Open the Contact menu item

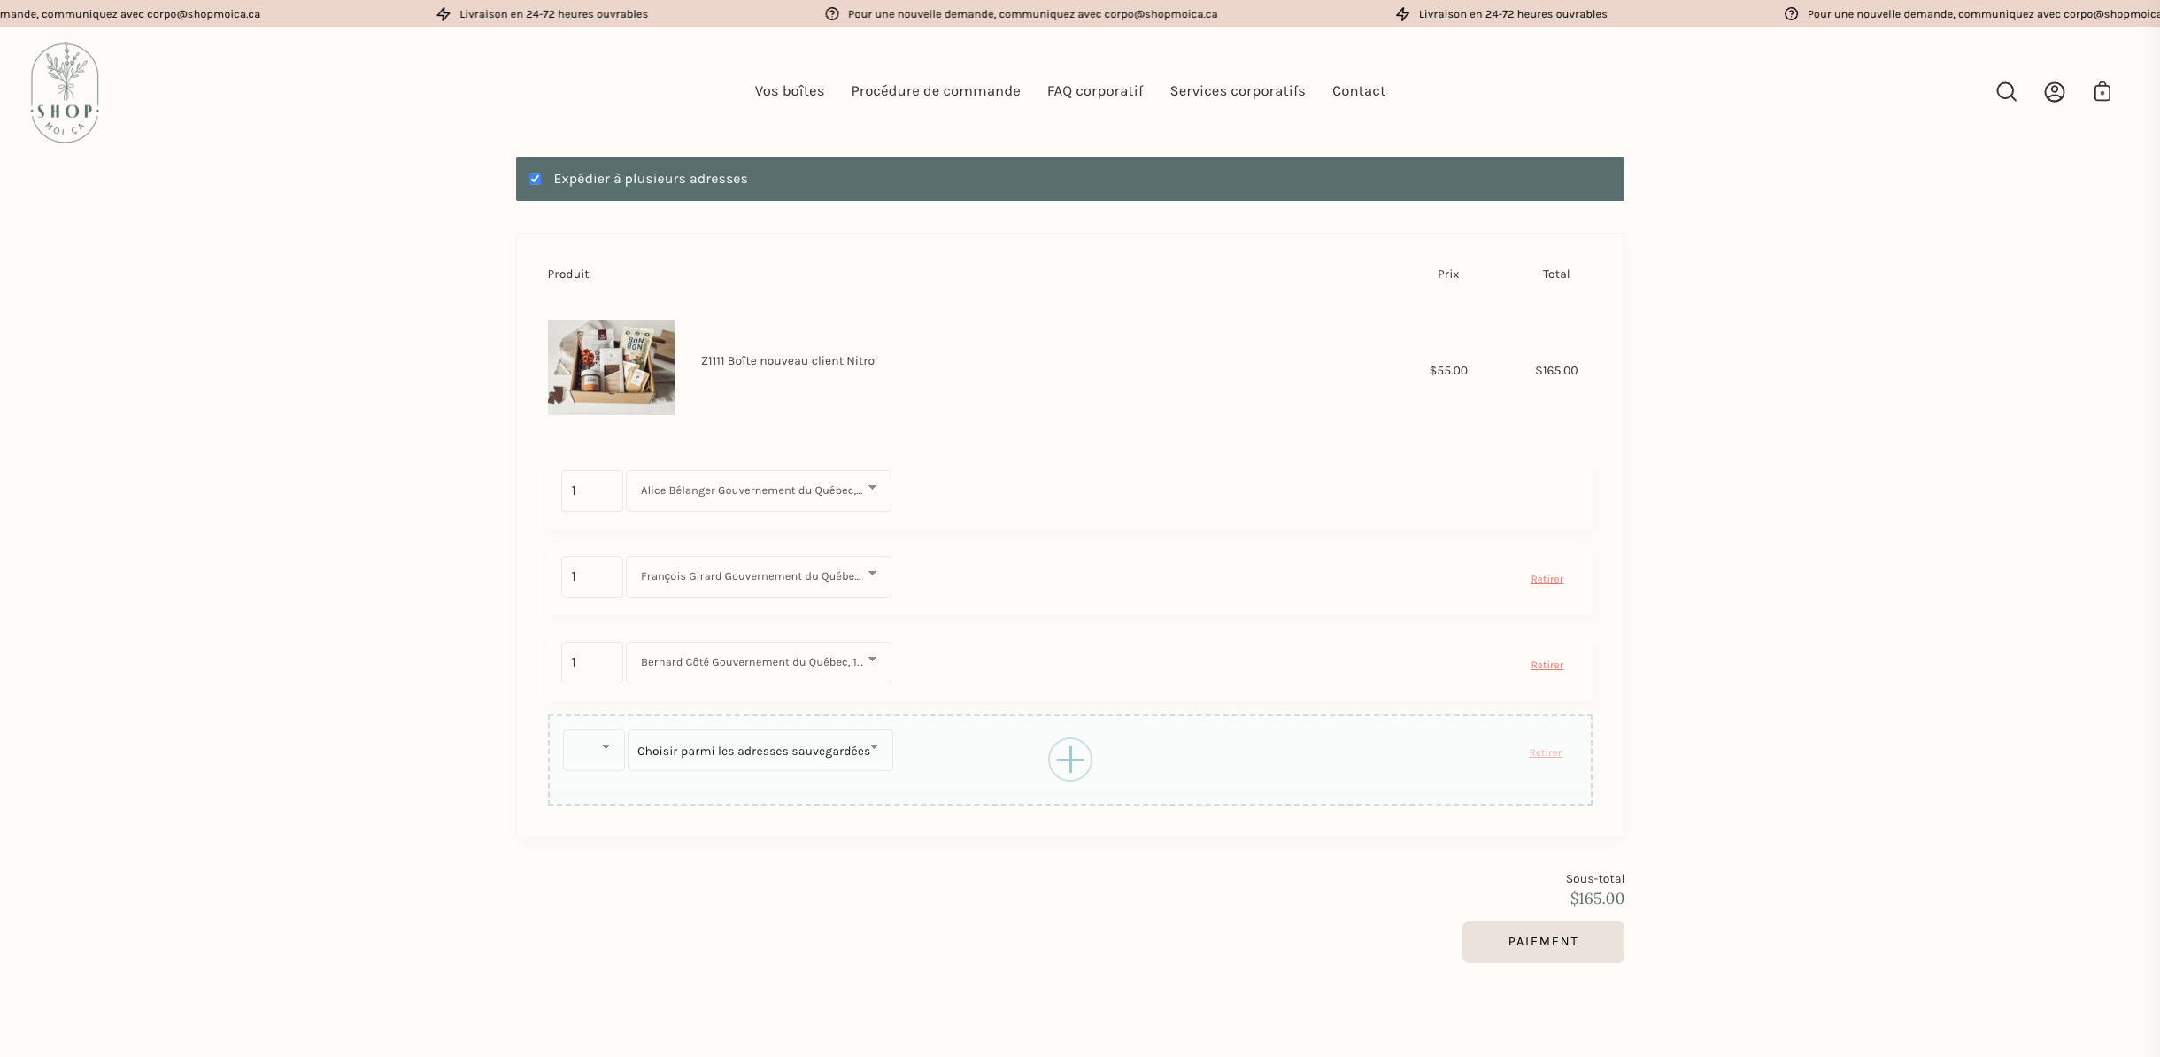(x=1359, y=91)
